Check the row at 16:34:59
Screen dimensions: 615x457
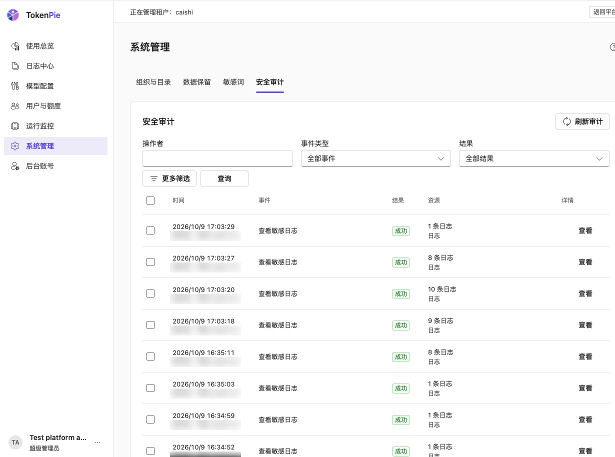(x=150, y=419)
